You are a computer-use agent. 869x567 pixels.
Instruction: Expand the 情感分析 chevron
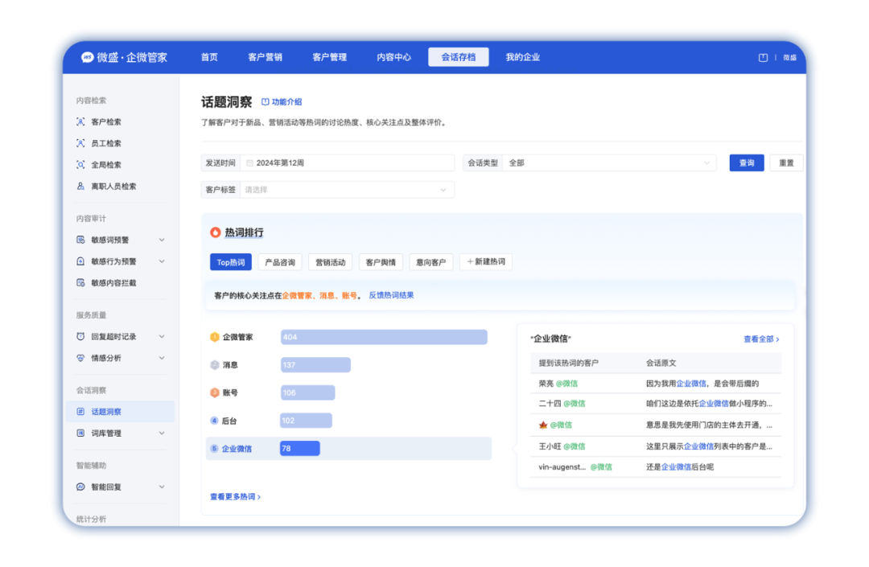pos(162,358)
